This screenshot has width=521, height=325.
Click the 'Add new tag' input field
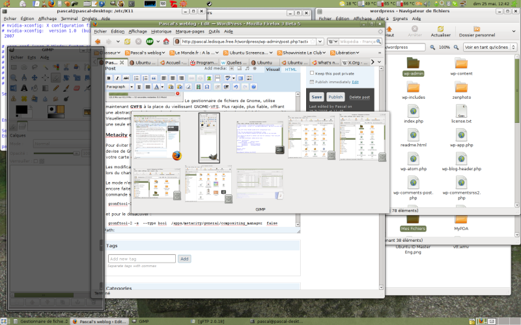142,259
